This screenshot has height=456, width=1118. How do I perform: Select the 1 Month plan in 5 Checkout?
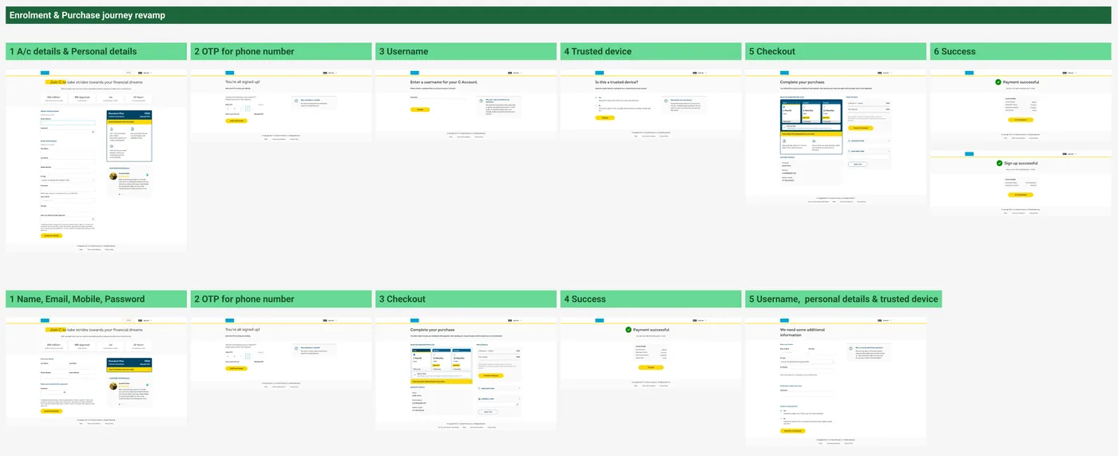(791, 113)
